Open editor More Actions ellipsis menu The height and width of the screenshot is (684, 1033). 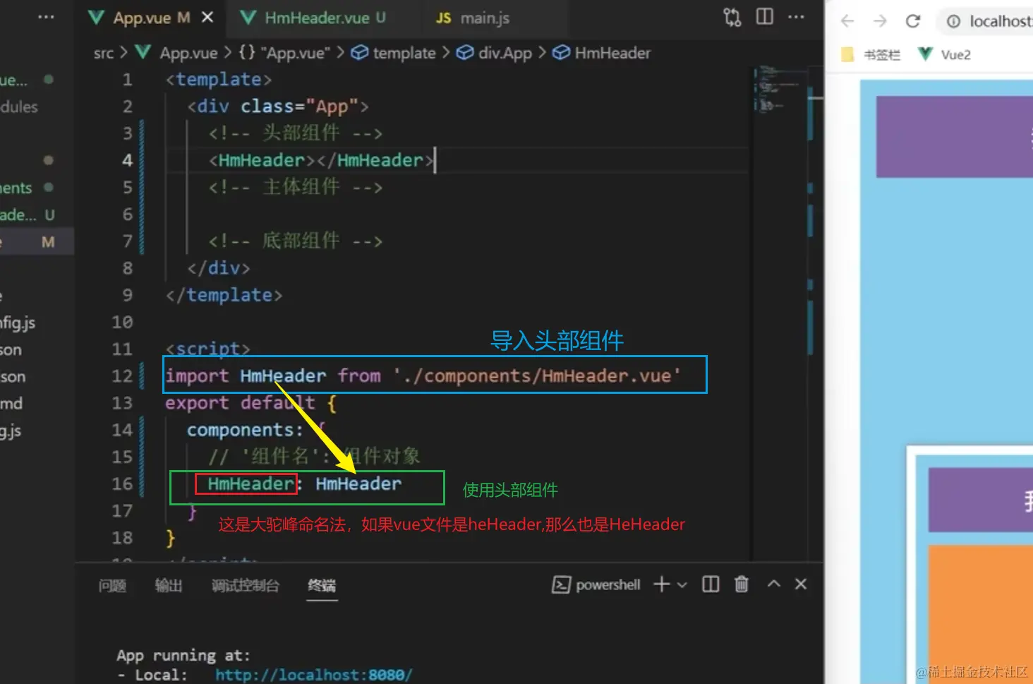pos(796,16)
